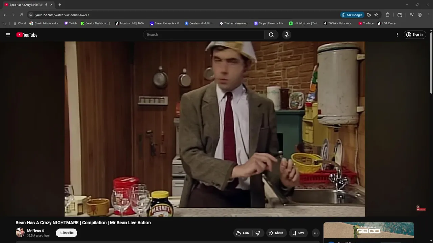This screenshot has width=433, height=243.
Task: Open Chrome three-dot menu
Action: [x=428, y=15]
